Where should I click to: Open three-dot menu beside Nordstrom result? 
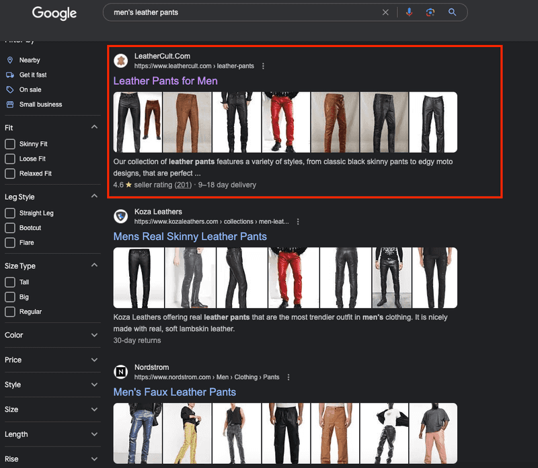pyautogui.click(x=289, y=377)
